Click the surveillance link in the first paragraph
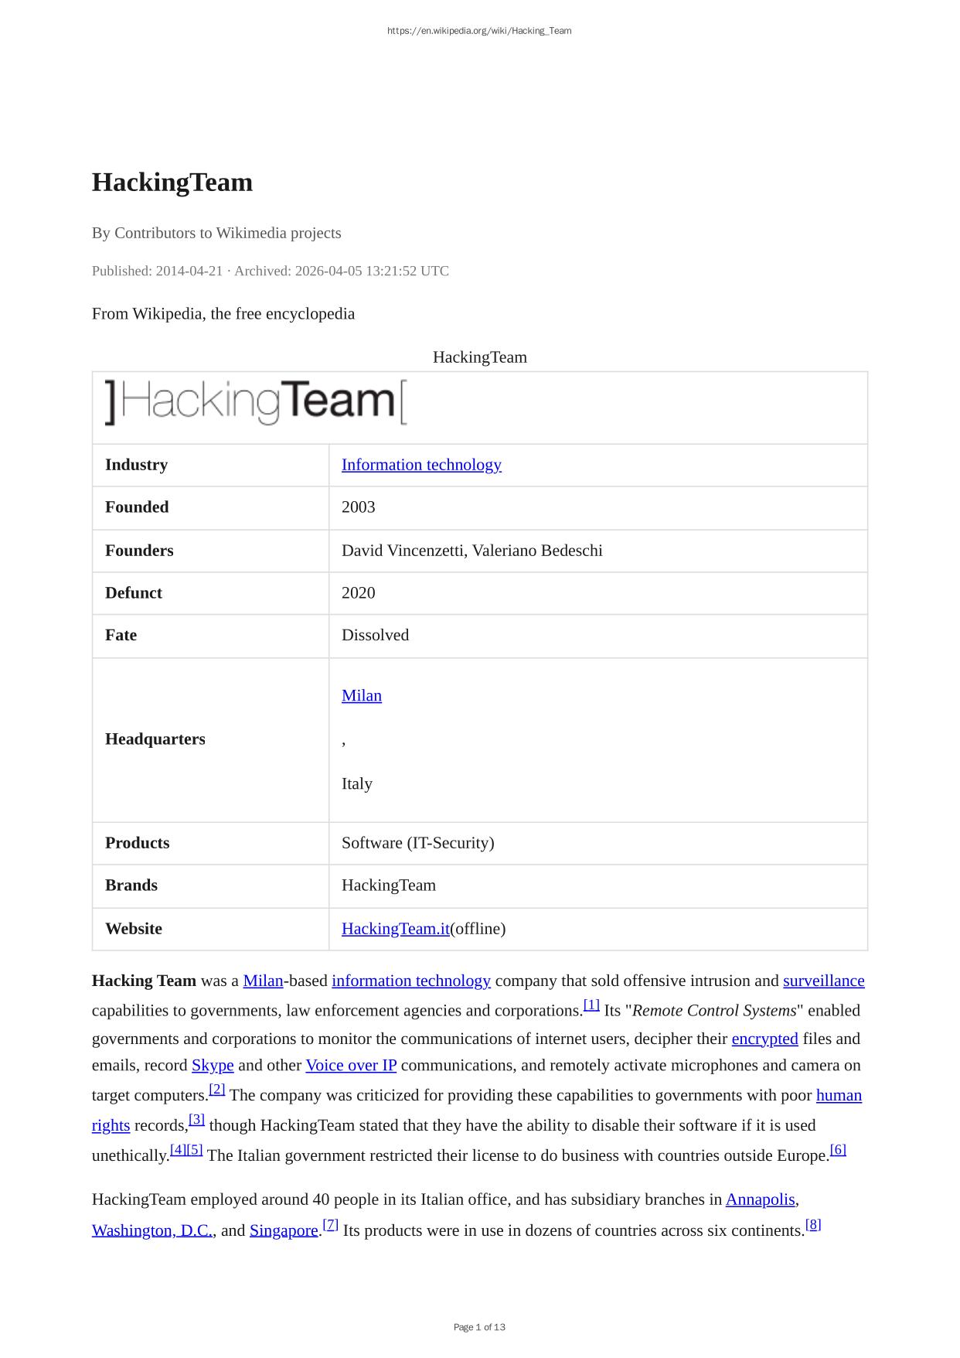Viewport: 960px width, 1358px height. pyautogui.click(x=823, y=981)
